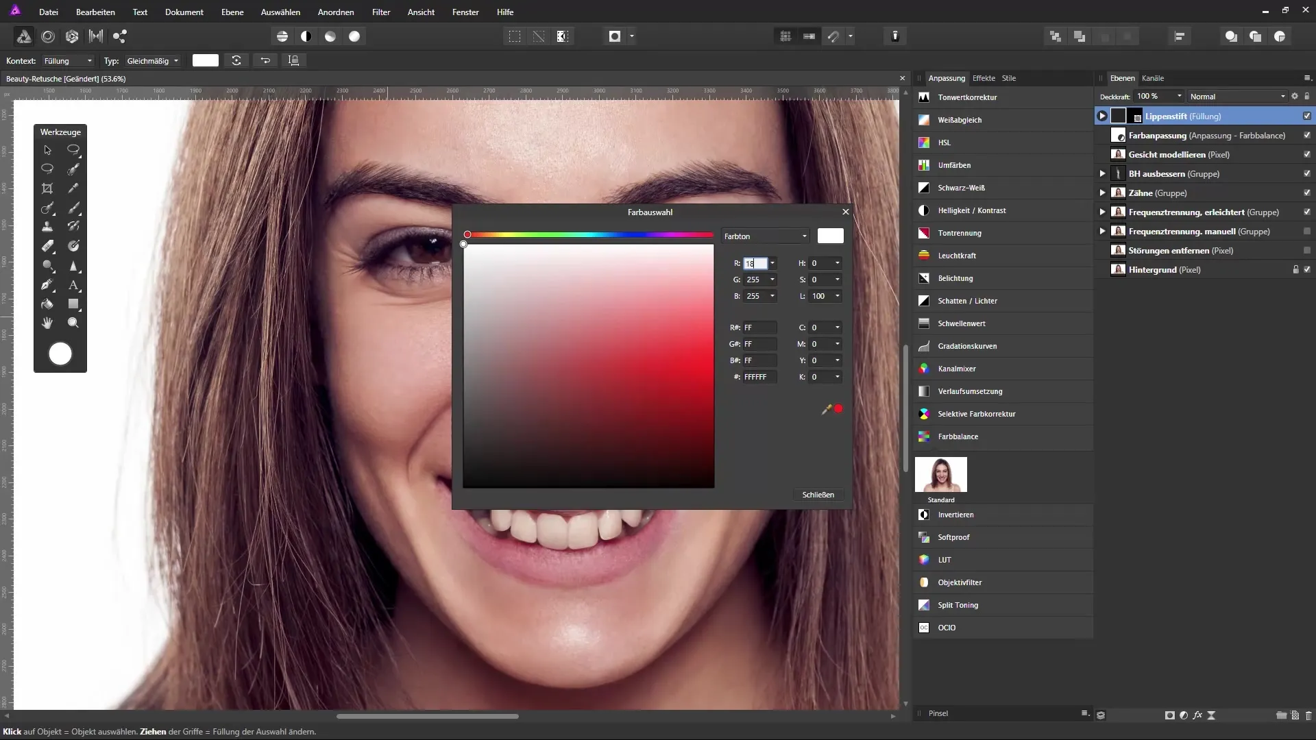Image resolution: width=1316 pixels, height=740 pixels.
Task: Toggle visibility of BH ausbessern group
Action: 1307,173
